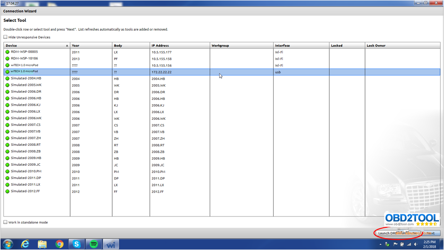Enable Hide Unresponsive Devices checkbox
This screenshot has height=250, width=444.
tap(6, 37)
